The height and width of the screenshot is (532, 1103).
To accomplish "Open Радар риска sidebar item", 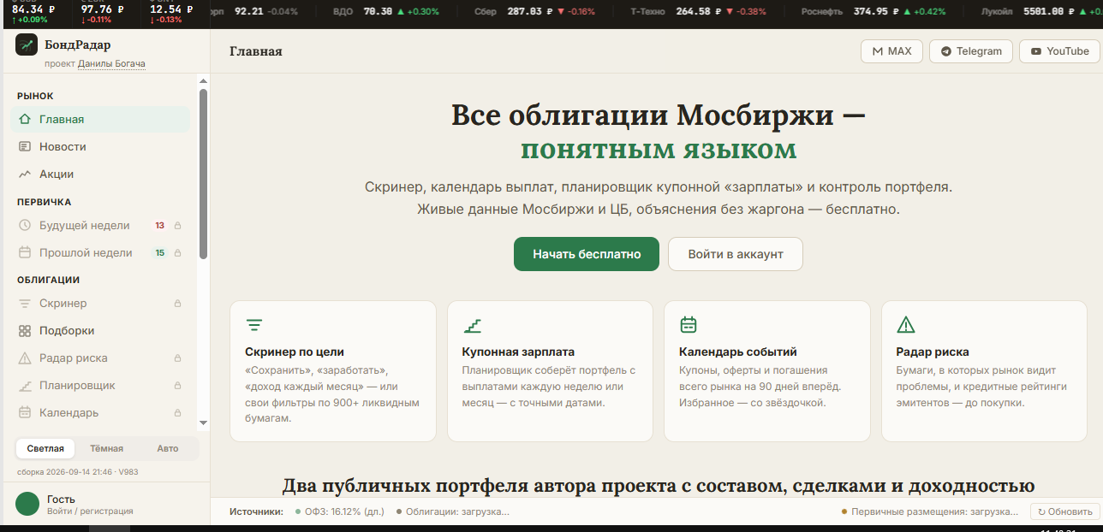I will 100,358.
